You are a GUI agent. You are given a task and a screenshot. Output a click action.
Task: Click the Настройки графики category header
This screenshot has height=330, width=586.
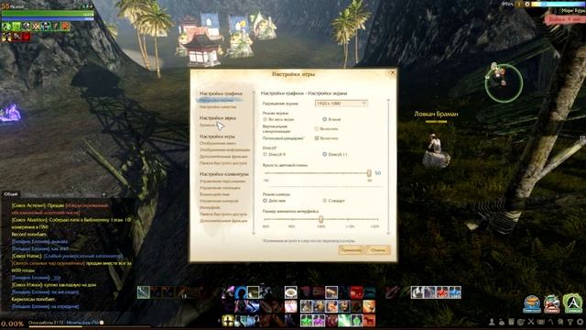coord(221,93)
